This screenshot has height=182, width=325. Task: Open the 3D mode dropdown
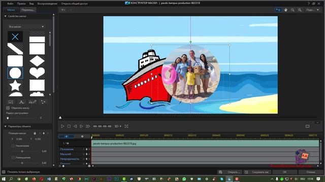(118, 126)
